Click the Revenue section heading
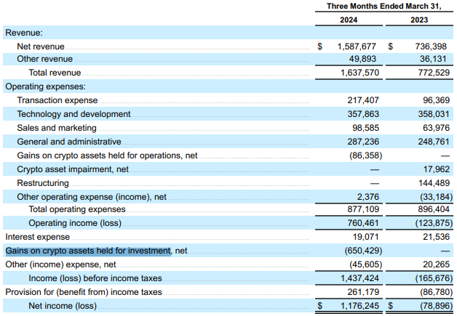457x316 pixels. coord(24,33)
